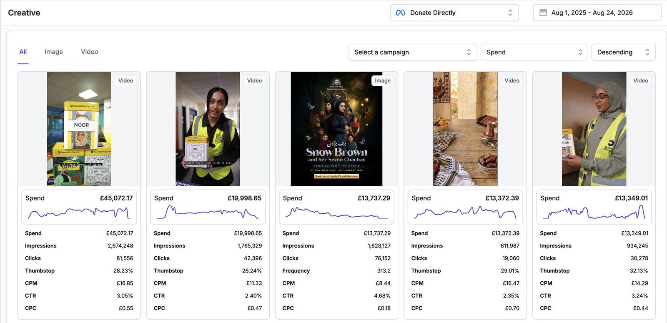Image resolution: width=667 pixels, height=323 pixels.
Task: Click the 32.13% thumbstop value
Action: [639, 271]
